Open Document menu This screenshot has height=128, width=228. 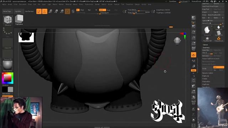[x=23, y=4]
